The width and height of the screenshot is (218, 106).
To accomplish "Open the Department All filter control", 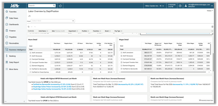I will [73, 31].
